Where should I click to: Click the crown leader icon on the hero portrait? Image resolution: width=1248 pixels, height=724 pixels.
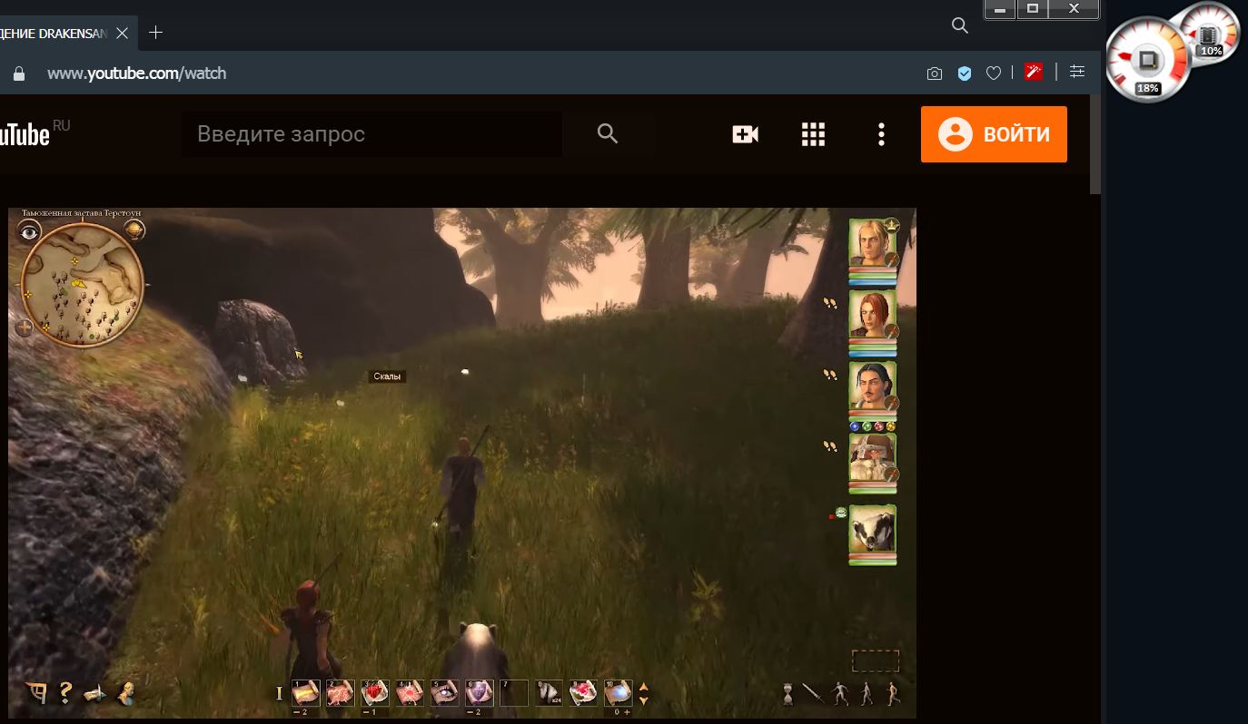(x=891, y=223)
